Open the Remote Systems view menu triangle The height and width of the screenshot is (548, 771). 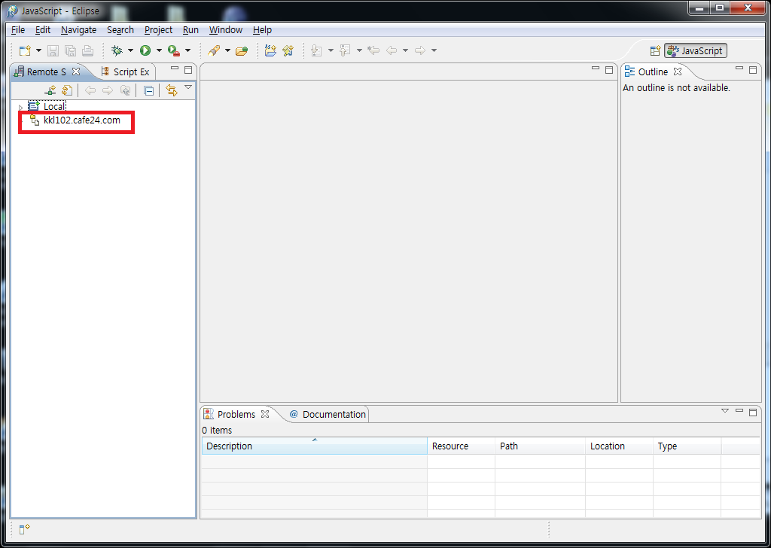(x=188, y=87)
